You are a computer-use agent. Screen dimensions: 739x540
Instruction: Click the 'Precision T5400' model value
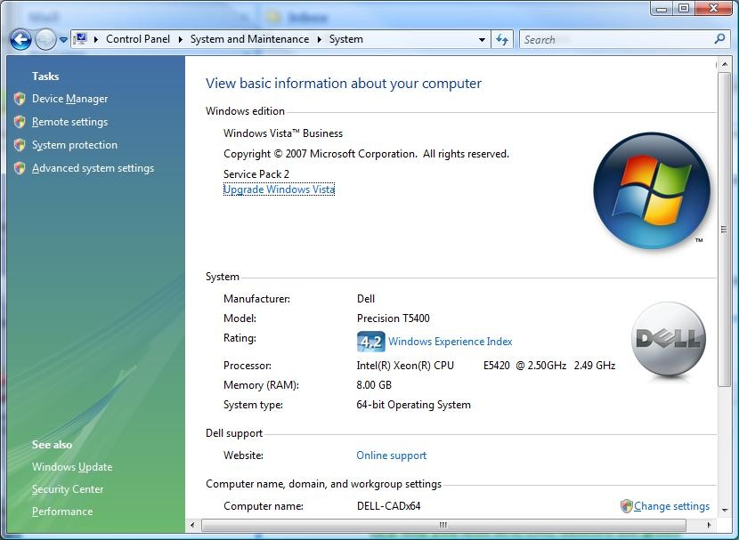pos(393,318)
